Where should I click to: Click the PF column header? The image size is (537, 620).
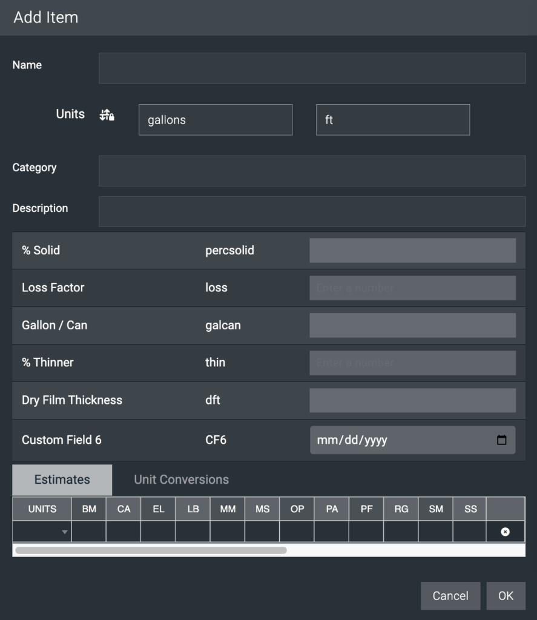(x=366, y=509)
